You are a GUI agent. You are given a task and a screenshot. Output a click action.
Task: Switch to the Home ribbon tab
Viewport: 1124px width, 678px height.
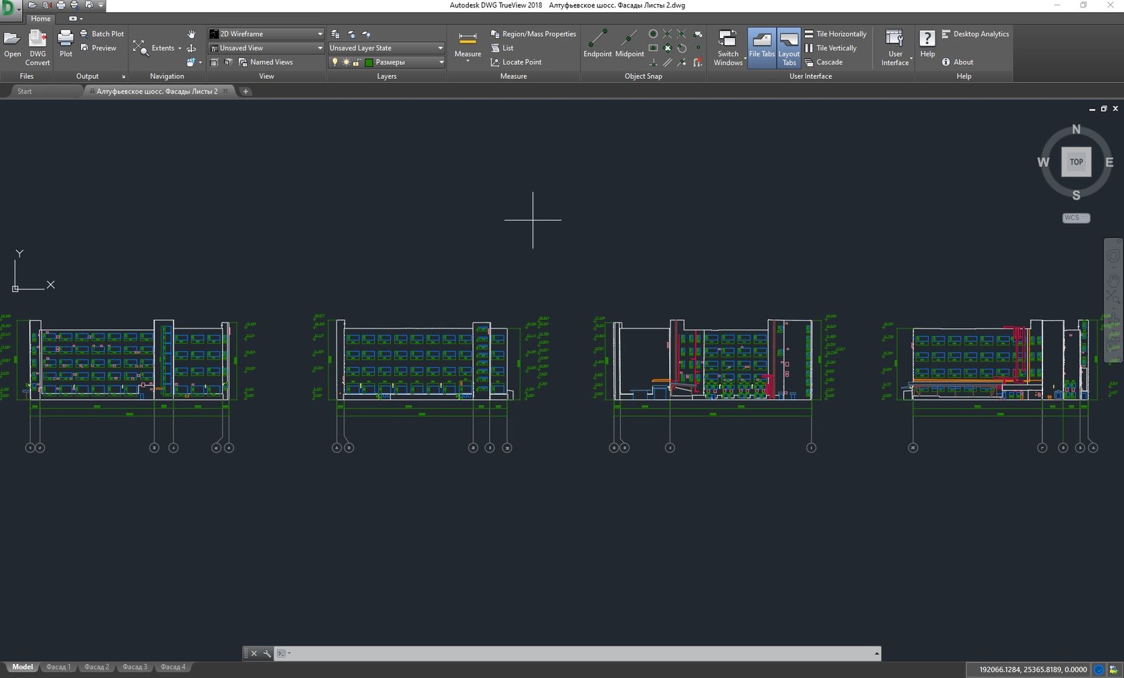coord(40,19)
